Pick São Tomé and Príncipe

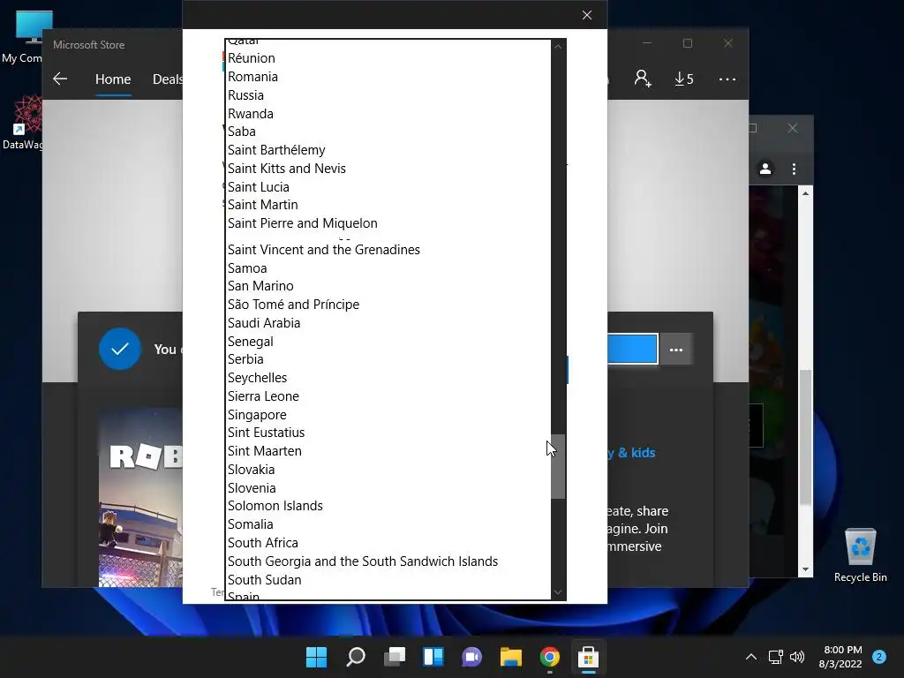tap(388, 305)
